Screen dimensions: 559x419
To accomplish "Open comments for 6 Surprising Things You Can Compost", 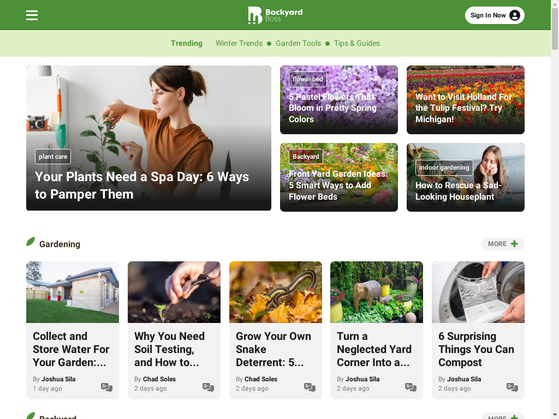I will [x=512, y=387].
